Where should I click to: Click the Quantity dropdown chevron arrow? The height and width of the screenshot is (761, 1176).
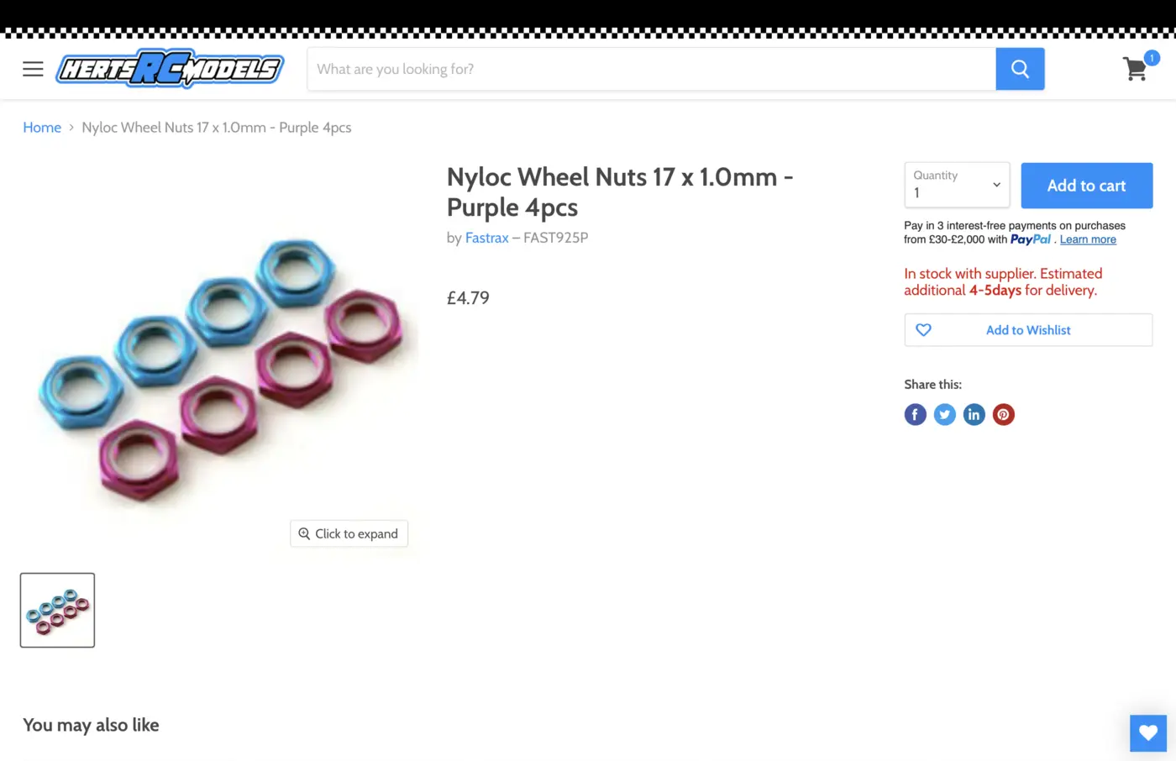coord(996,185)
